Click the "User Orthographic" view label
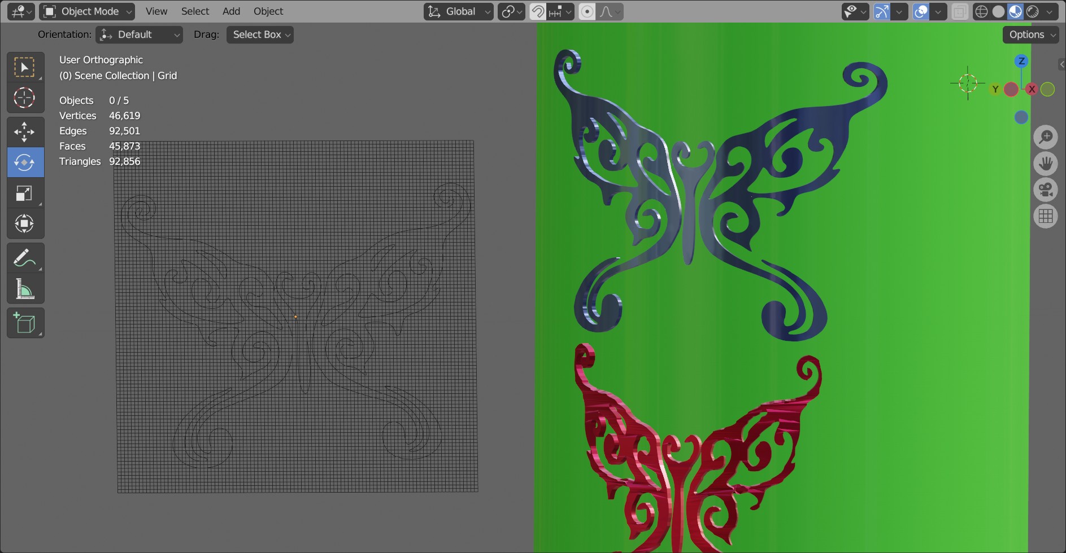Screen dimensions: 1066x553 pos(101,60)
